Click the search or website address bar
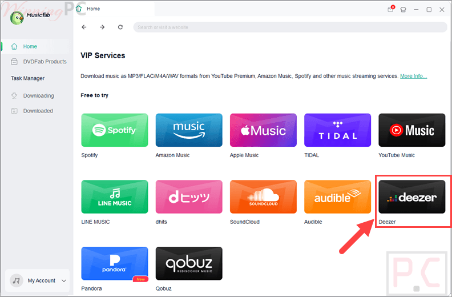 290,27
